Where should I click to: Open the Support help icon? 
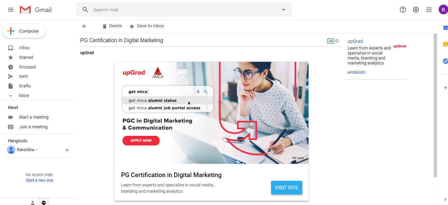coord(403,10)
